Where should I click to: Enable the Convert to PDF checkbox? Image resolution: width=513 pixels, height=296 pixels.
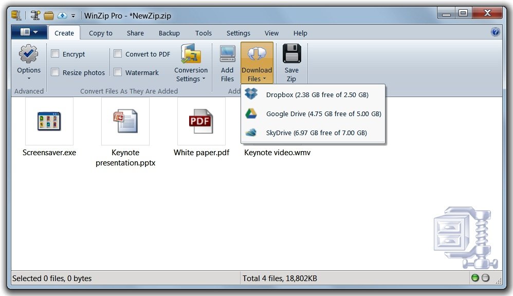118,53
